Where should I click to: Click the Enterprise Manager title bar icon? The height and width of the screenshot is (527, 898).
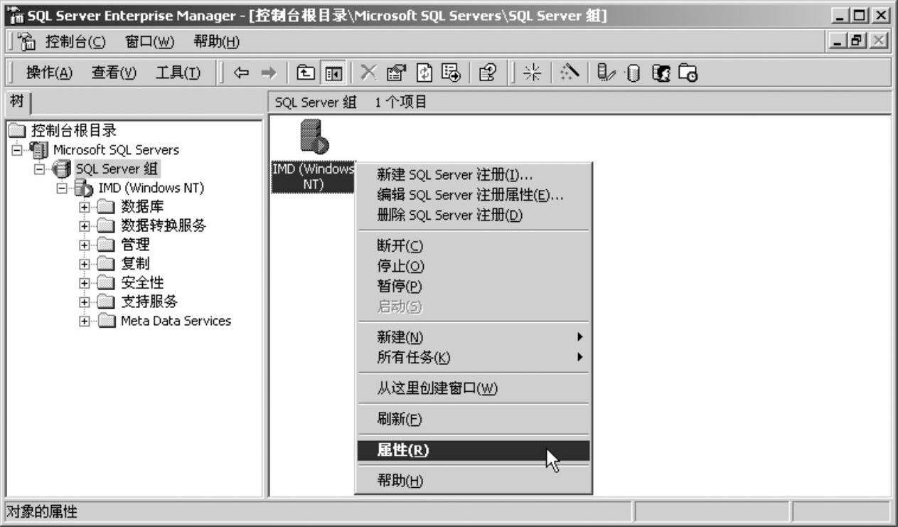[x=14, y=16]
